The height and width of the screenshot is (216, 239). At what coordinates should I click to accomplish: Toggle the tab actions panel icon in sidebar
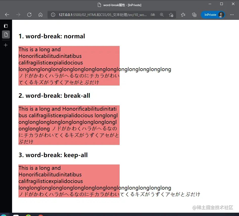pyautogui.click(x=6, y=26)
